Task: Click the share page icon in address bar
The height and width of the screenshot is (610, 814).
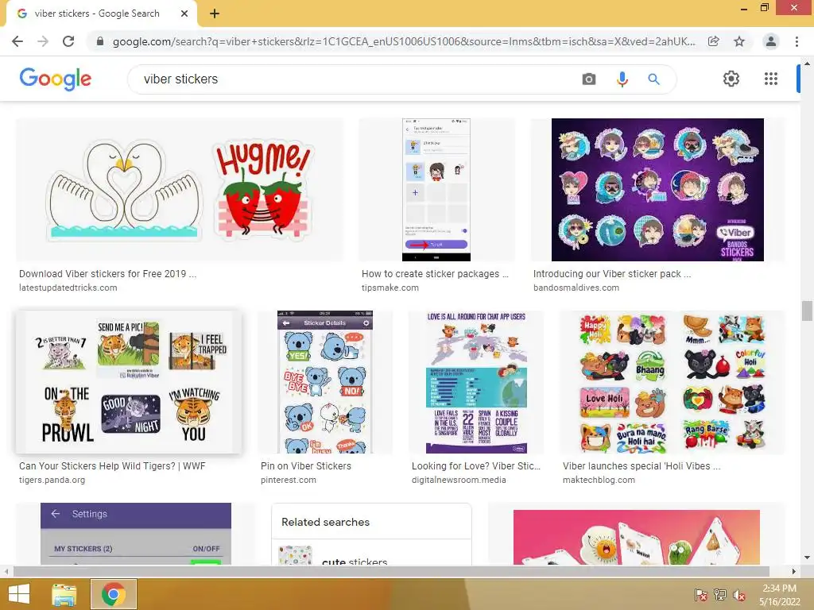Action: [714, 41]
